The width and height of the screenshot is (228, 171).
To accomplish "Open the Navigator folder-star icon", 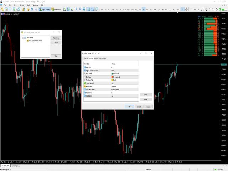I will coord(24,10).
